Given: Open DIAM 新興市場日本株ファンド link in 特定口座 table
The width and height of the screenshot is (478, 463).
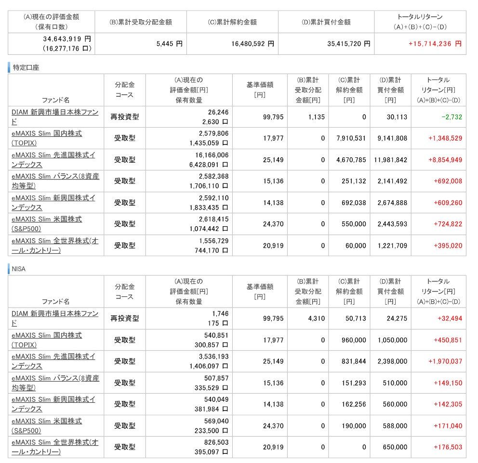Looking at the screenshot, I should [55, 117].
